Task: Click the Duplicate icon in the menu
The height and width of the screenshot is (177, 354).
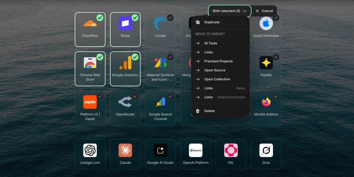Action: point(198,22)
